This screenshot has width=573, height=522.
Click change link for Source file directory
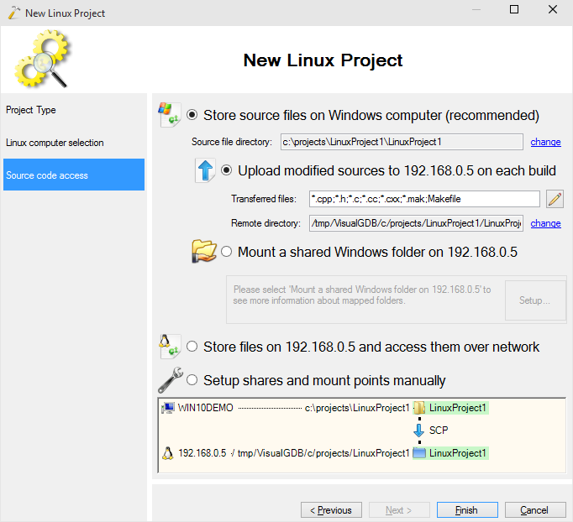coord(545,142)
